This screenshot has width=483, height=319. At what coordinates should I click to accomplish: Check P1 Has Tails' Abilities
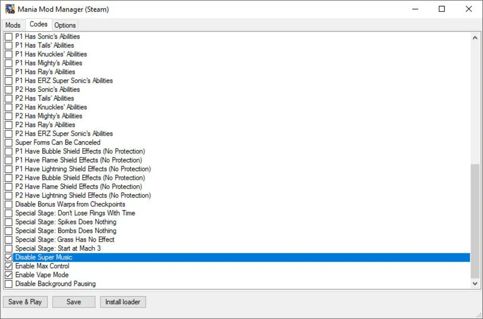pos(8,45)
